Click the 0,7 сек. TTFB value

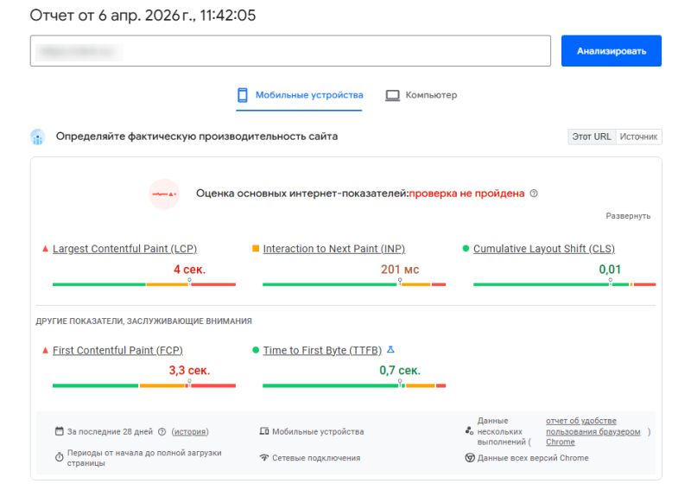(x=400, y=371)
